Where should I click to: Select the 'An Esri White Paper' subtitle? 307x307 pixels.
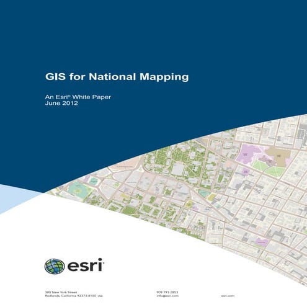pos(78,97)
